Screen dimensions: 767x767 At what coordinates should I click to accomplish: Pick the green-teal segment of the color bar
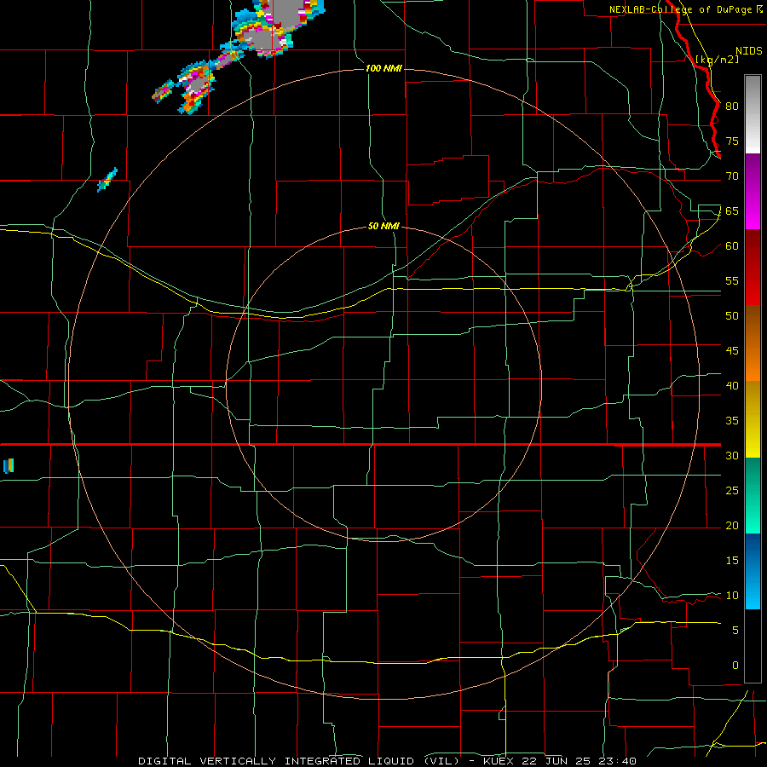tap(753, 495)
